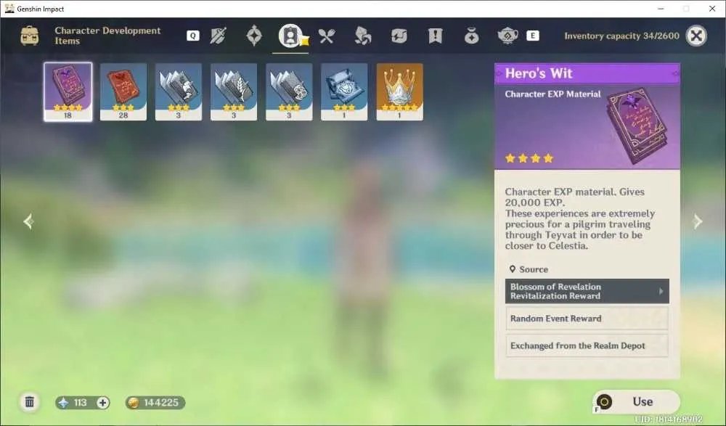Open the Materials tab icon
This screenshot has height=426, width=726.
click(362, 36)
